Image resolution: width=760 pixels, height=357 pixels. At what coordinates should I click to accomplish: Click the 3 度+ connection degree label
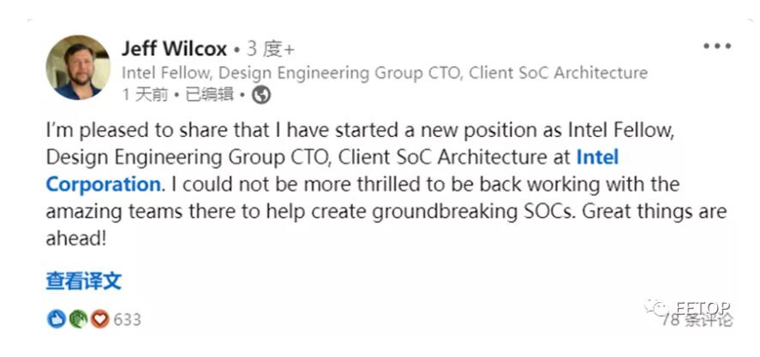[271, 48]
